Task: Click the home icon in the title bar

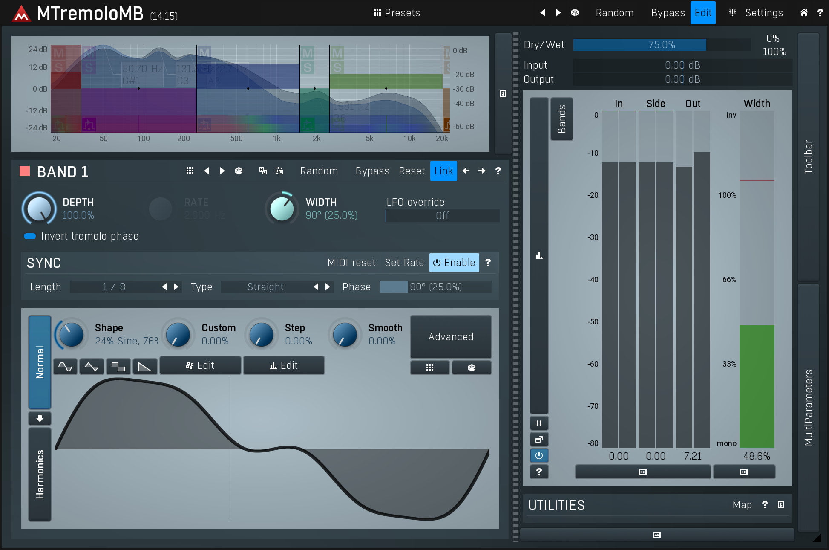Action: [x=804, y=13]
